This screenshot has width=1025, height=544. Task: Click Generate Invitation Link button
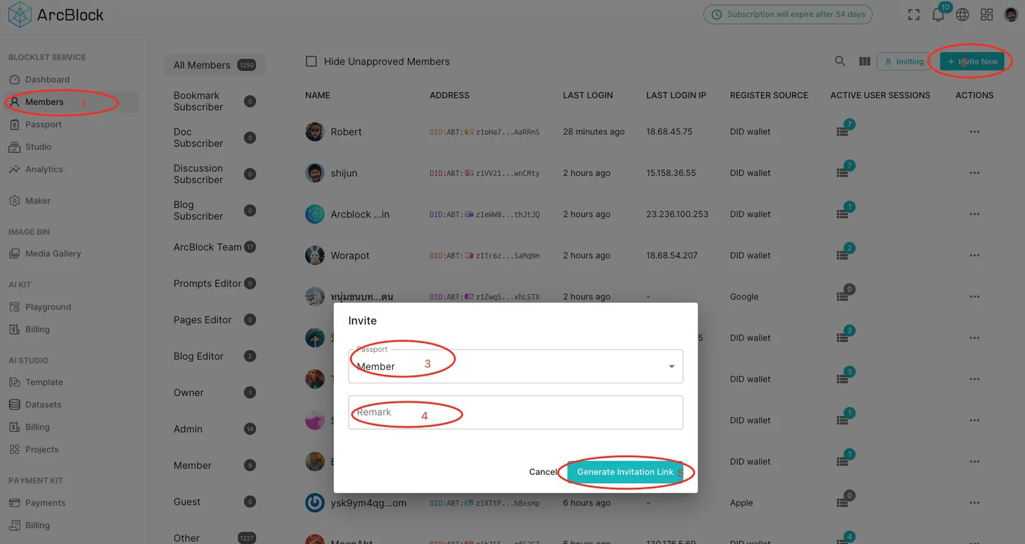(x=625, y=472)
